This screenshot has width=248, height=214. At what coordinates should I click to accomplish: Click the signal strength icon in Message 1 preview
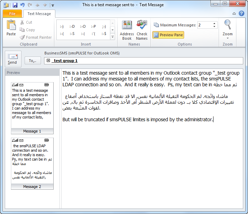[15, 85]
